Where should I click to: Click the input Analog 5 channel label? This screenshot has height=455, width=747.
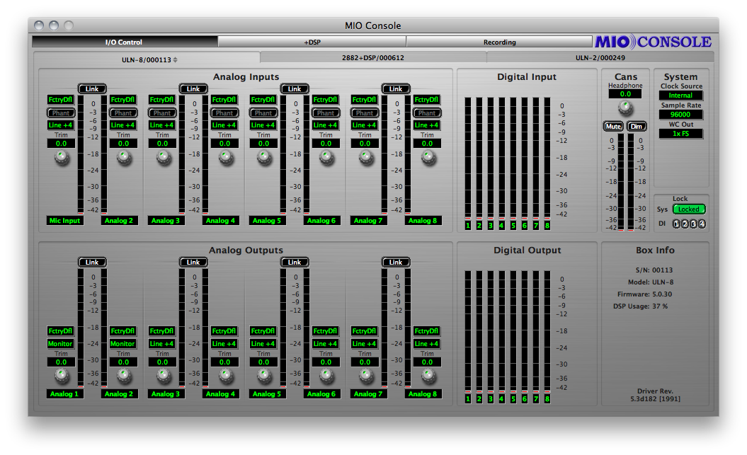(267, 220)
